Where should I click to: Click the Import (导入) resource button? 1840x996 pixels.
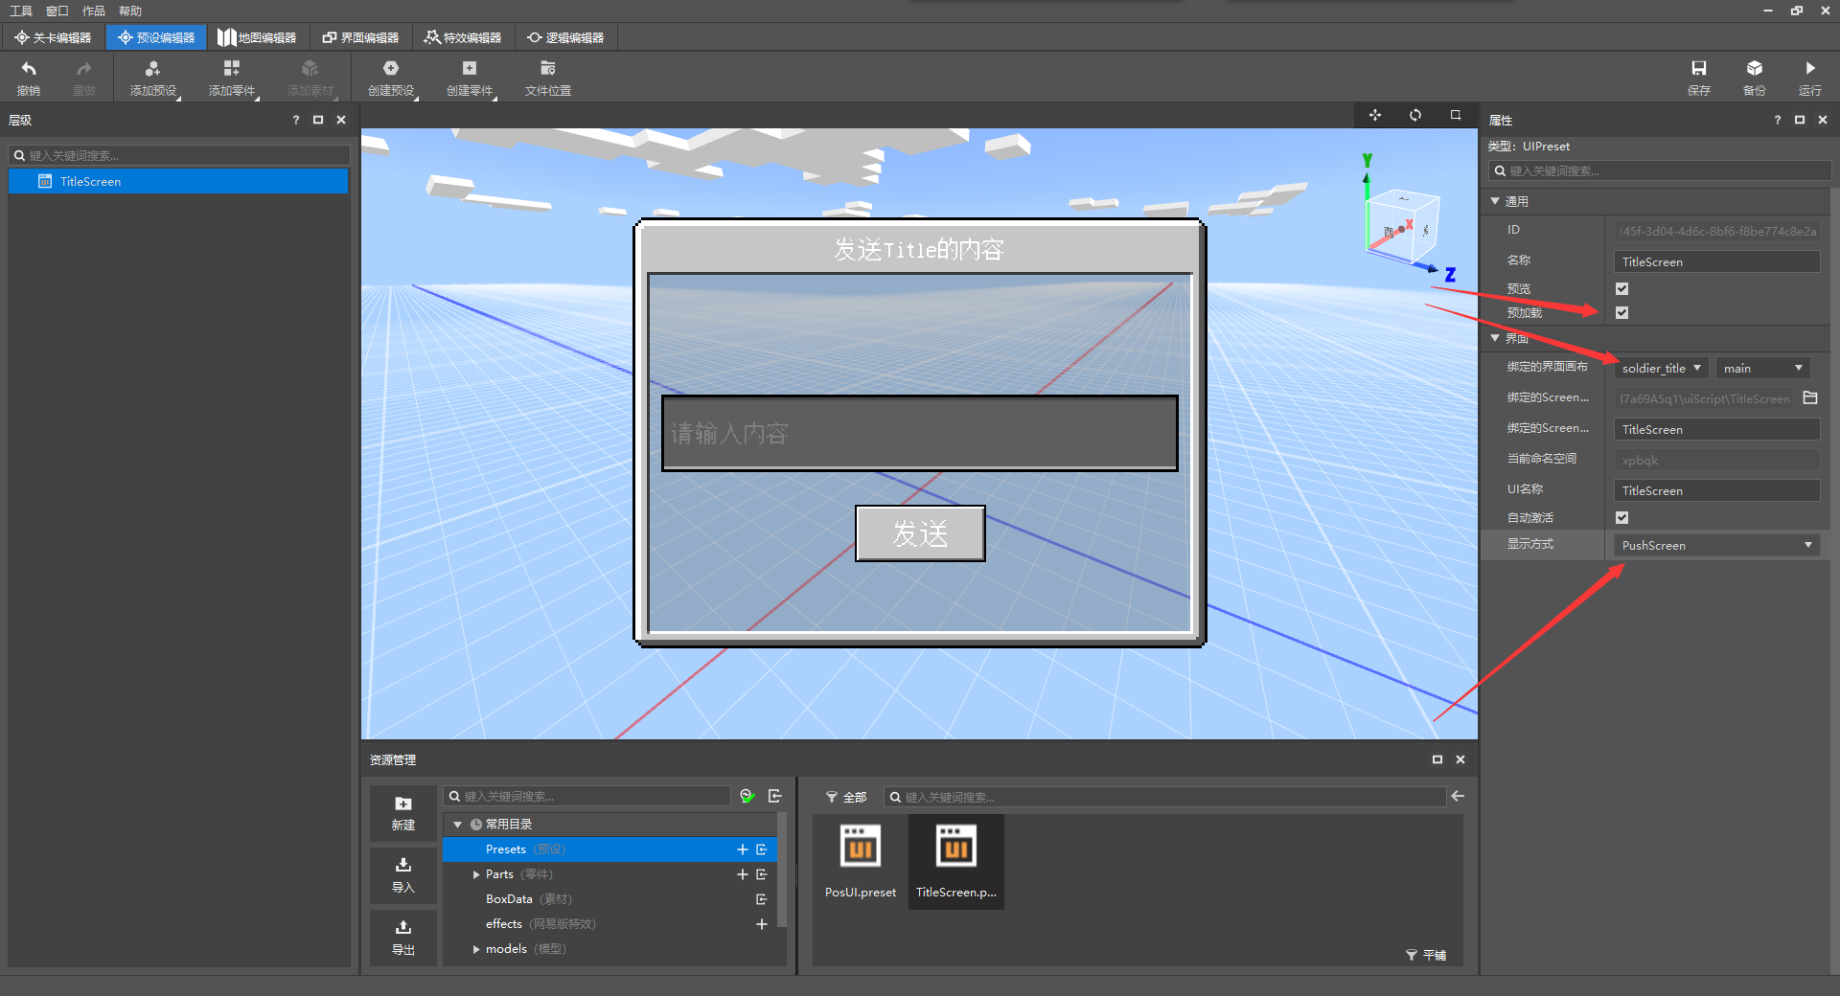pyautogui.click(x=403, y=874)
